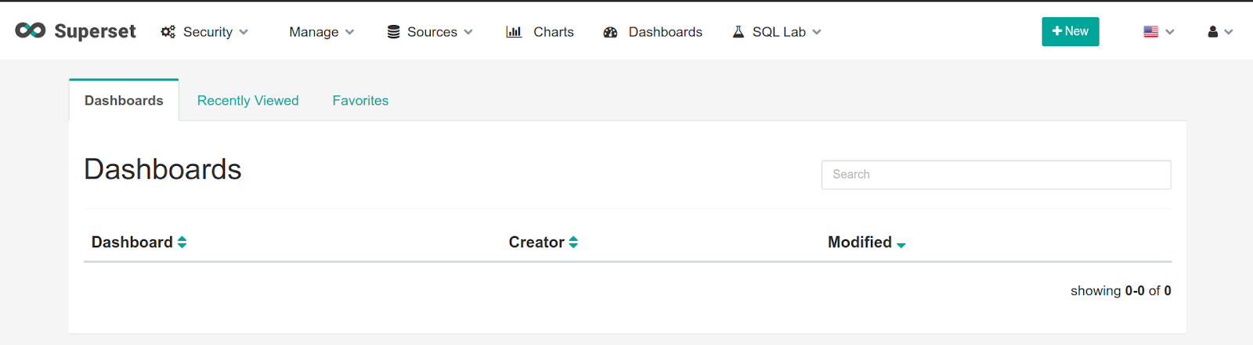This screenshot has height=345, width=1253.
Task: Expand the Manage dropdown chevron
Action: click(349, 32)
